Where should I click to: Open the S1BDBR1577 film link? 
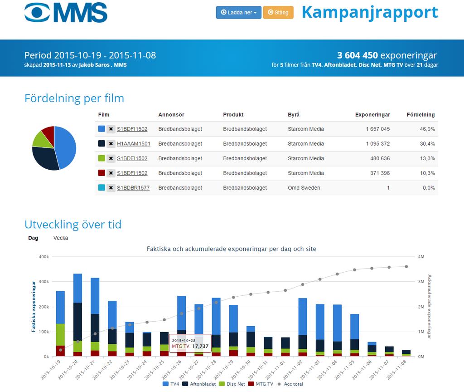tap(133, 188)
